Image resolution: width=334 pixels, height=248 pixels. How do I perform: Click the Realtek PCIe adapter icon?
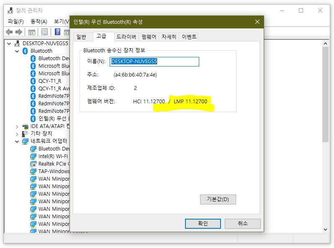click(x=33, y=164)
